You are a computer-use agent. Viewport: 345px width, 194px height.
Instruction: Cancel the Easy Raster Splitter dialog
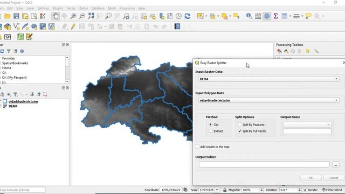point(334,177)
